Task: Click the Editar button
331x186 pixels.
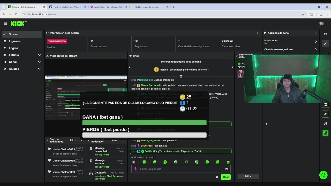Action: (x=248, y=176)
